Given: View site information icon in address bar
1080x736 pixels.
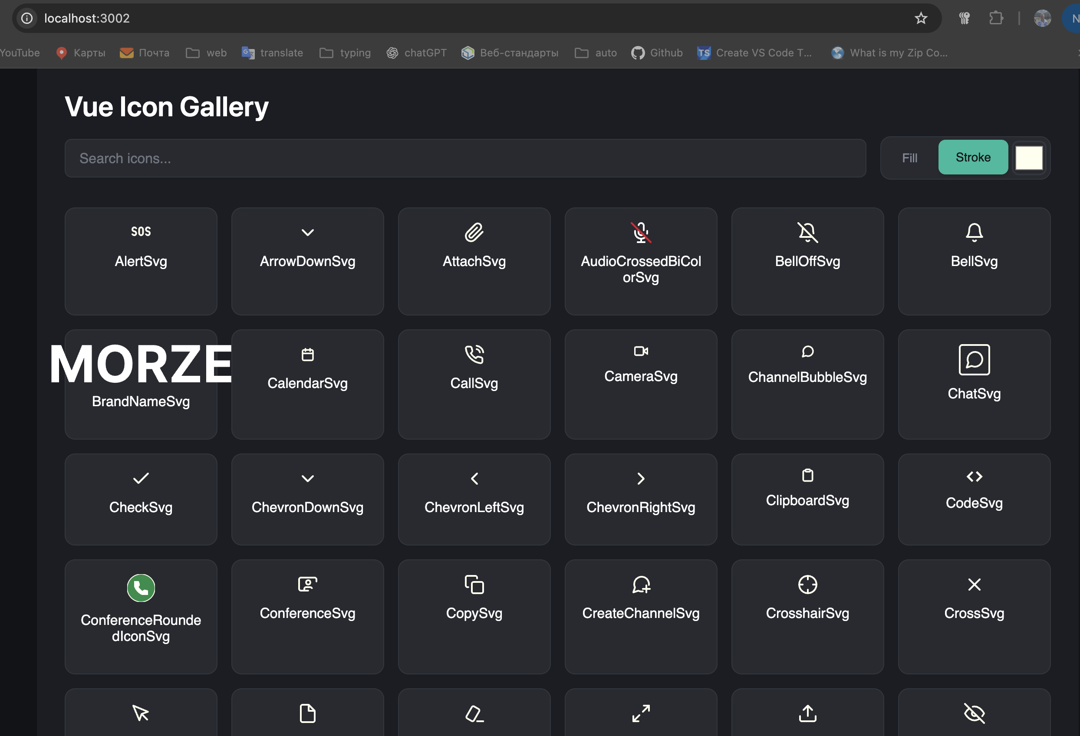Looking at the screenshot, I should coord(27,18).
